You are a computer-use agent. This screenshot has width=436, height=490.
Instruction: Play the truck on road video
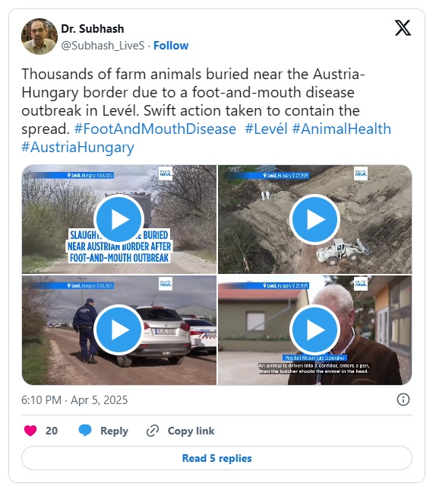click(x=118, y=220)
